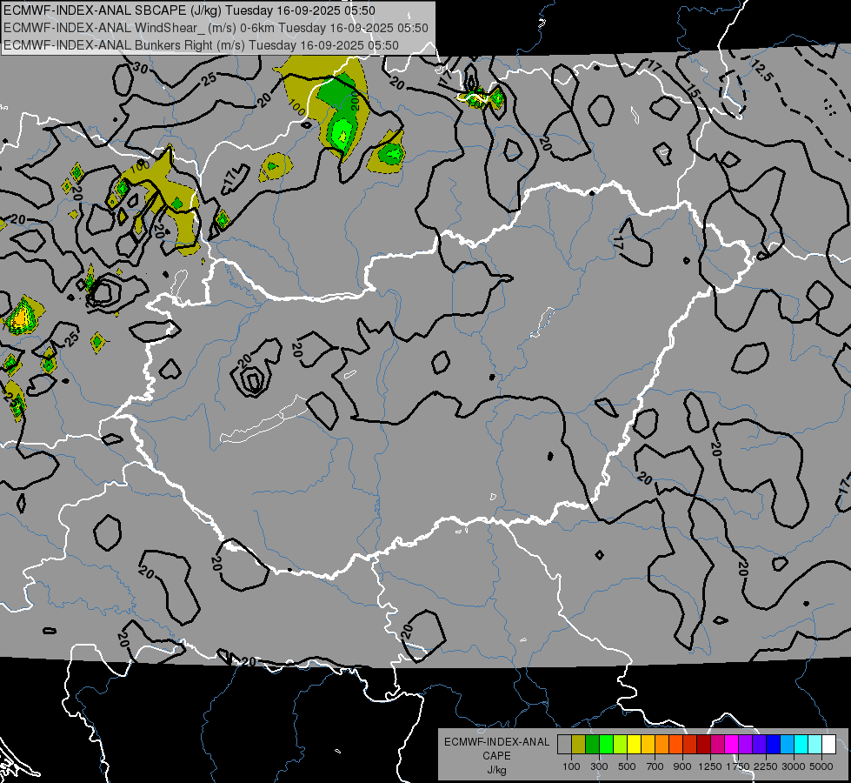Click the "ECMWF-INDEX-ANAL" legend title
Viewport: 851px width, 783px height.
(497, 742)
